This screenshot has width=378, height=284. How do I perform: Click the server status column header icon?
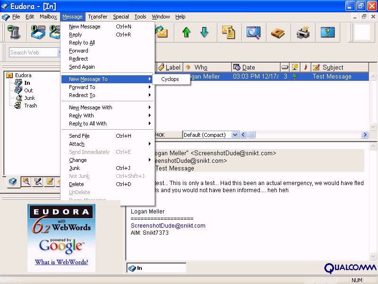[x=294, y=67]
